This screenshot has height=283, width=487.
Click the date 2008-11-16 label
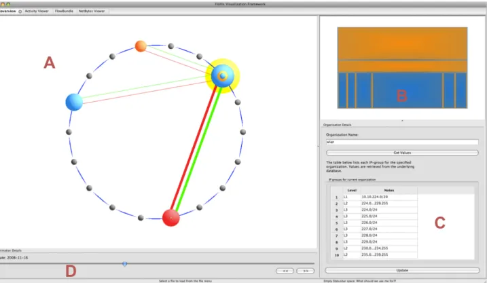[14, 258]
